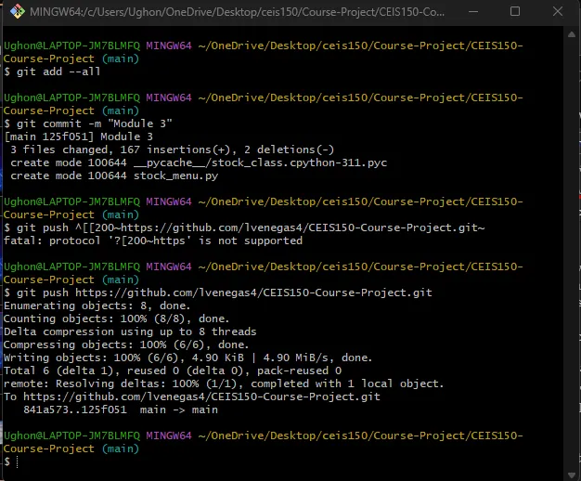Click the 'remote: Resolving deltas' line
Screen dimensions: 581x481
224,383
